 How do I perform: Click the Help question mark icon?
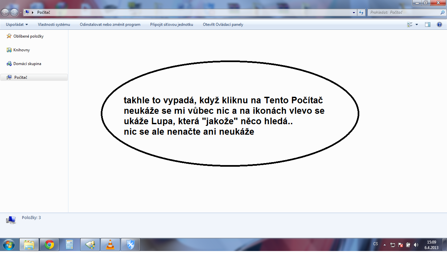click(439, 25)
